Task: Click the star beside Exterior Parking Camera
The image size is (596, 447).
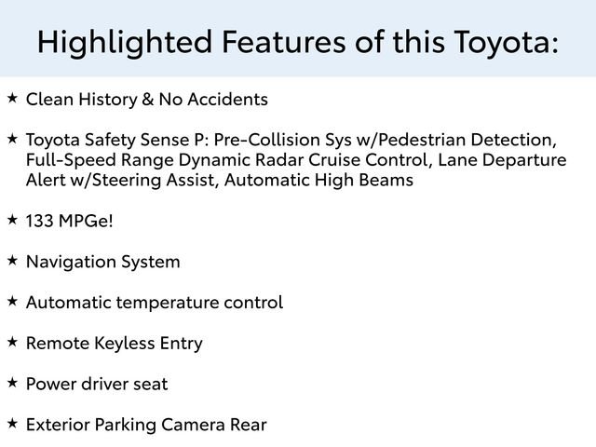Action: click(x=11, y=424)
